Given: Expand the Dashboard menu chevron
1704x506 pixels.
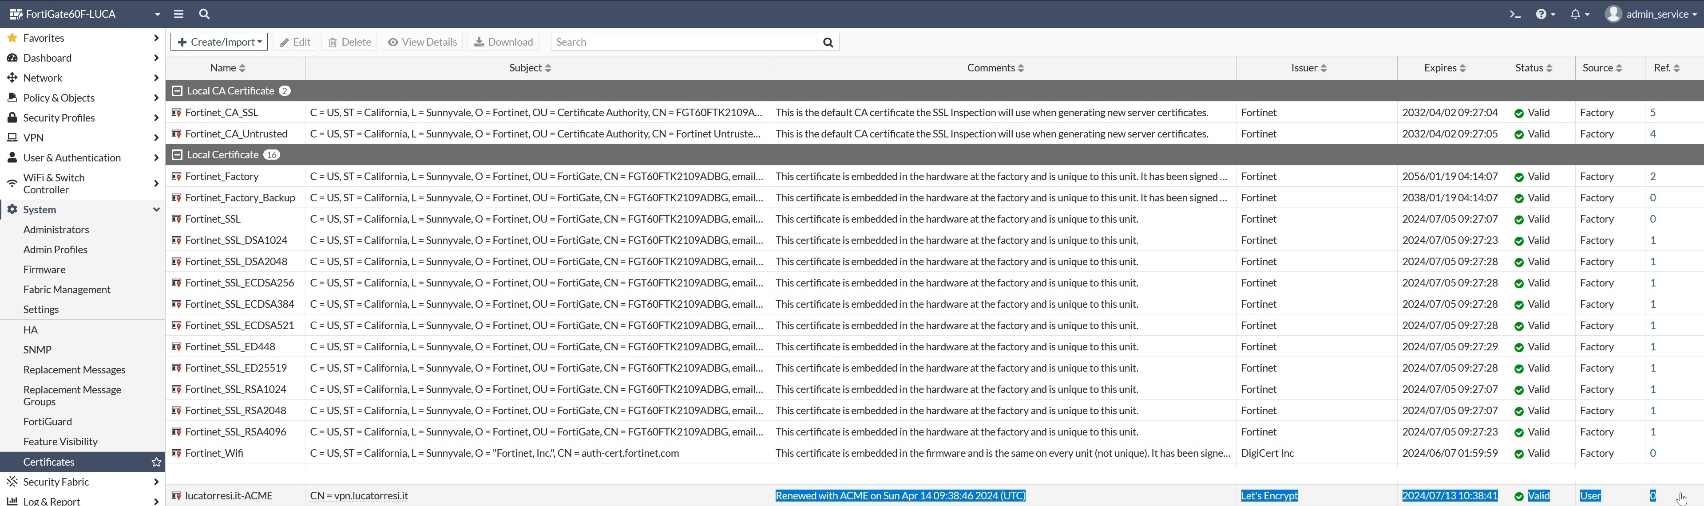Looking at the screenshot, I should [x=156, y=58].
